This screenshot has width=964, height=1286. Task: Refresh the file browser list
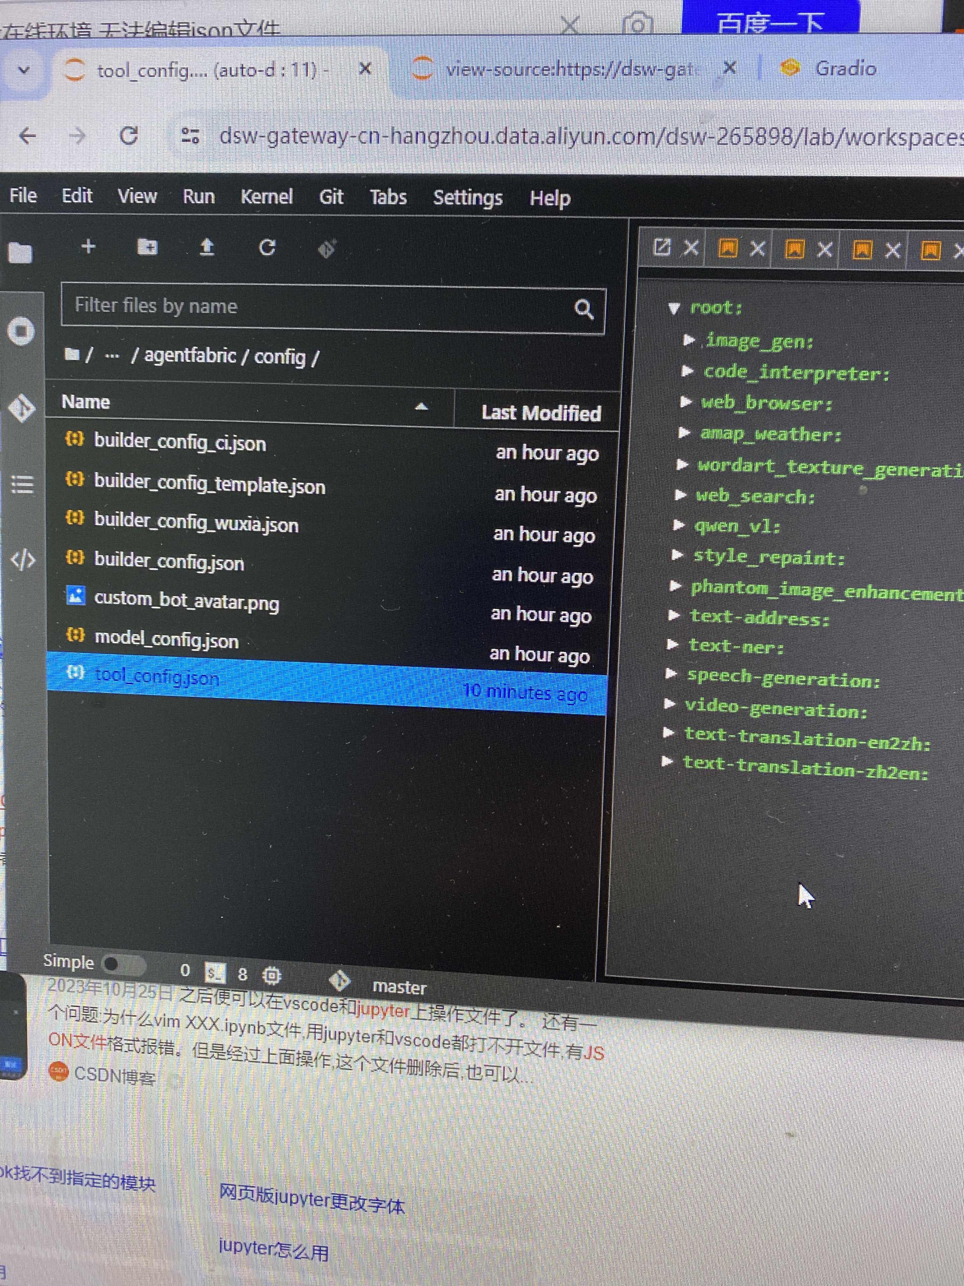(x=267, y=248)
